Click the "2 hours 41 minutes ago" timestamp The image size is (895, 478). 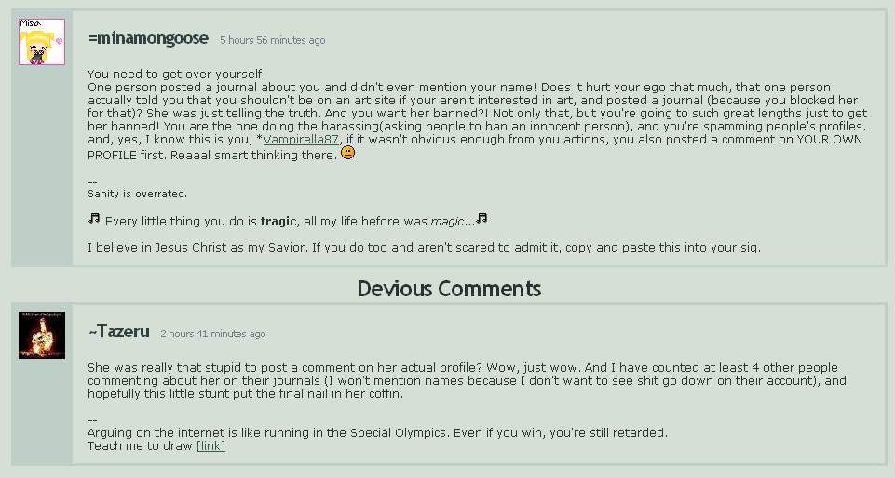pyautogui.click(x=212, y=334)
